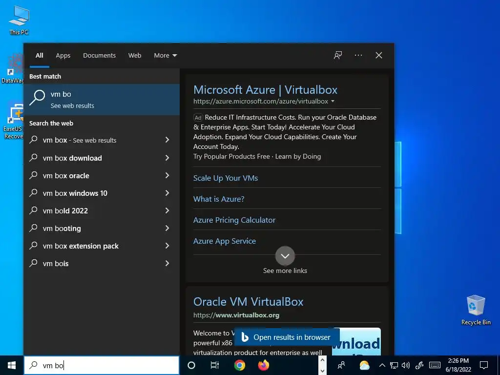The width and height of the screenshot is (500, 375).
Task: Select the DataWac desktop shortcut icon
Action: pyautogui.click(x=13, y=68)
